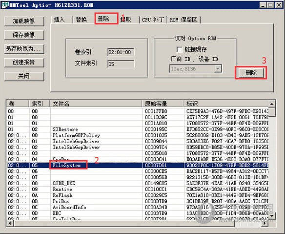Click the MMTool app icon in title bar

click(4, 5)
